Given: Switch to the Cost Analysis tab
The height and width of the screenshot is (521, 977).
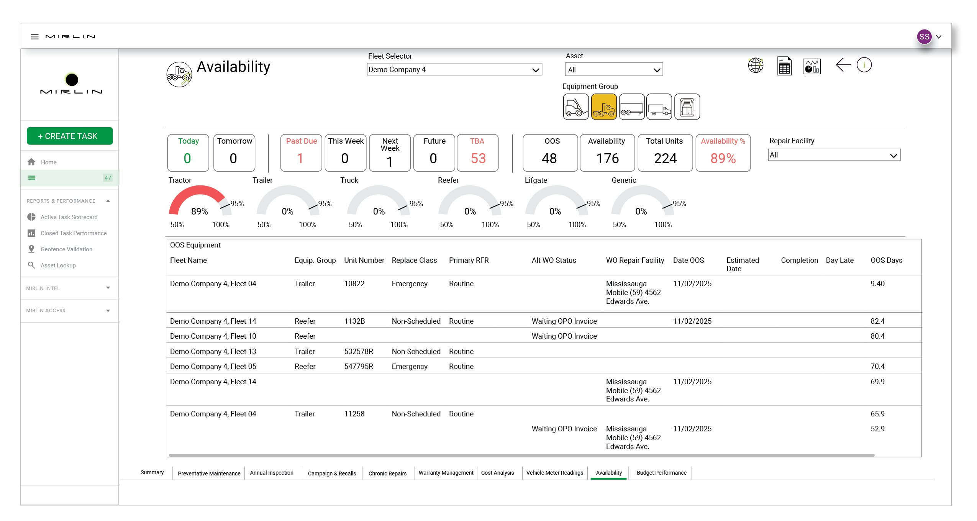Looking at the screenshot, I should 497,473.
